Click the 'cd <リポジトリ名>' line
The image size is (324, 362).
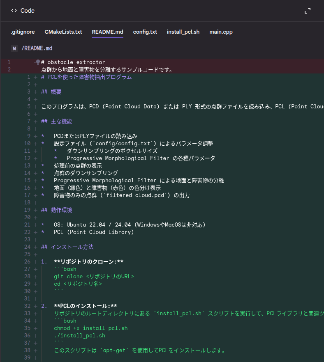coord(78,284)
